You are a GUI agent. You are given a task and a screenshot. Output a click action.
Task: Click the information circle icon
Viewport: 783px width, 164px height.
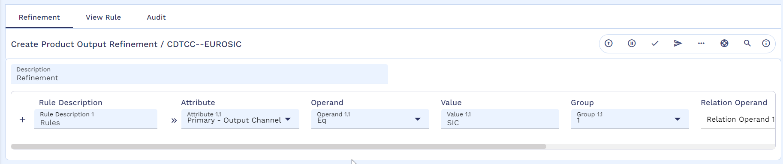point(766,43)
